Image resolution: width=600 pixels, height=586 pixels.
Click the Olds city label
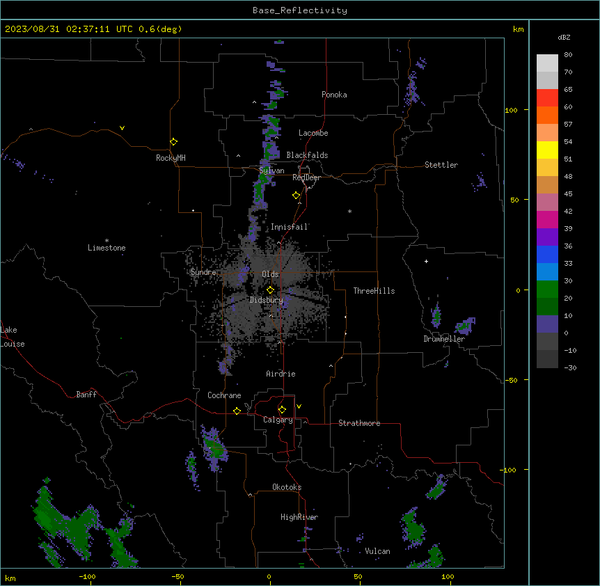click(x=270, y=274)
